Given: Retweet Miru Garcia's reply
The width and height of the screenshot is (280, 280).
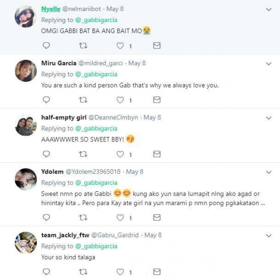Looking at the screenshot, I should pyautogui.click(x=83, y=100).
